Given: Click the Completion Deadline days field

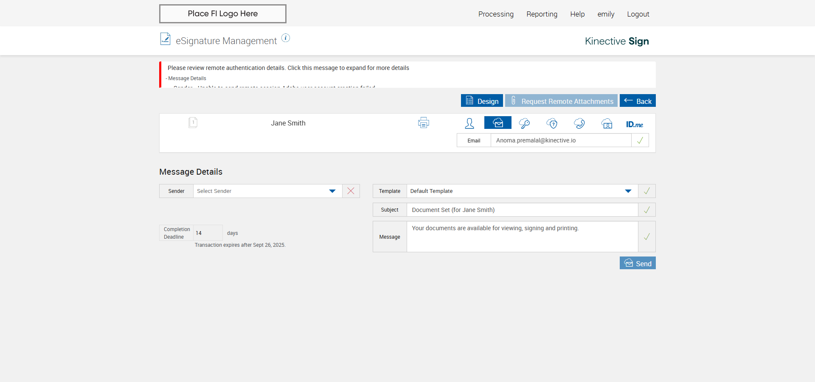Looking at the screenshot, I should click(x=208, y=233).
